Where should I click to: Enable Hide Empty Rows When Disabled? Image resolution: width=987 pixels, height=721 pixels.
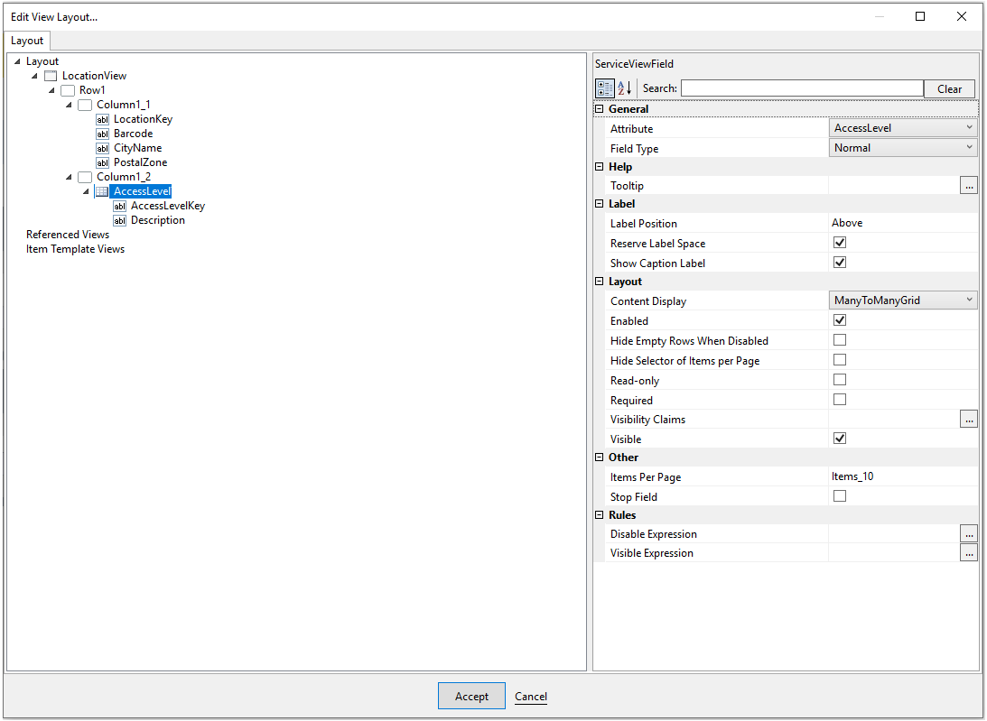coord(840,340)
